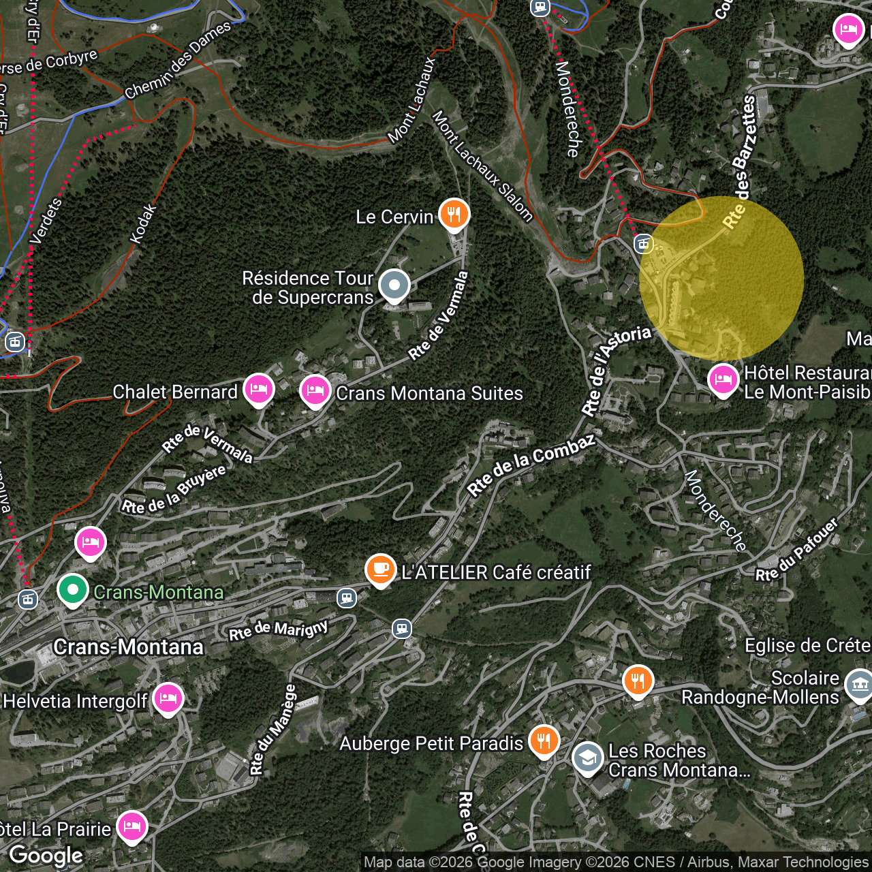Click the Map data attribution text
The width and height of the screenshot is (872, 872).
point(616,862)
